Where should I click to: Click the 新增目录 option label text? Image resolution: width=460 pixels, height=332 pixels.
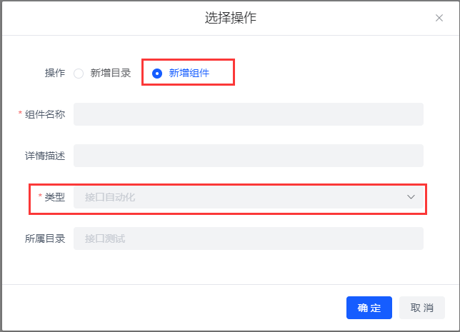tap(111, 73)
